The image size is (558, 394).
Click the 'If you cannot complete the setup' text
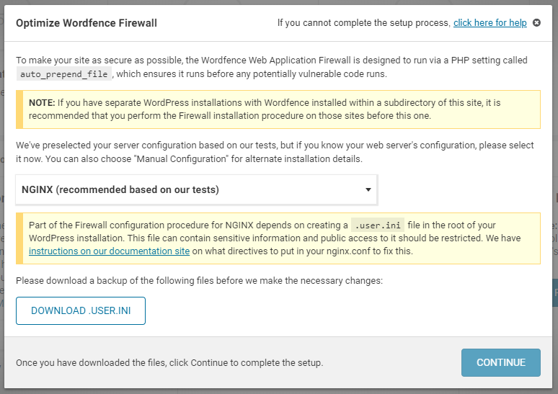[x=364, y=23]
